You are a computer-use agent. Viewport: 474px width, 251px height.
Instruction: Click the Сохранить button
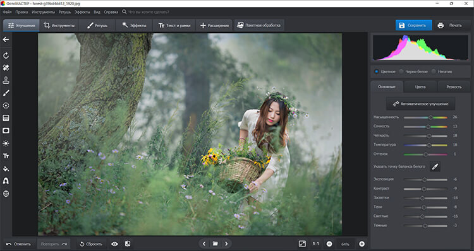413,25
